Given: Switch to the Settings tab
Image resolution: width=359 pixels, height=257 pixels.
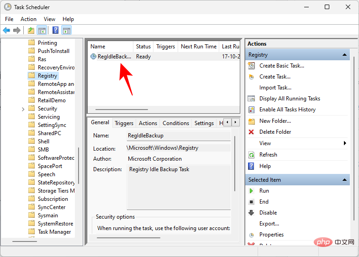Looking at the screenshot, I should tap(204, 123).
